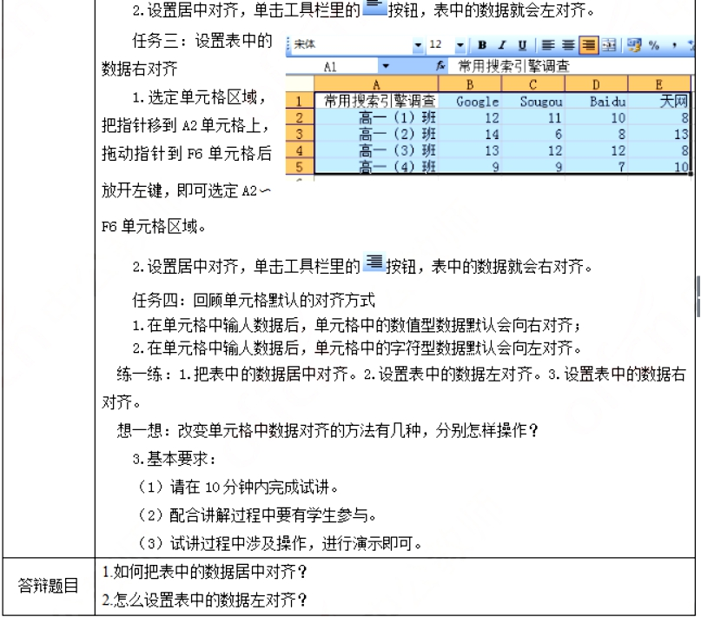Click the Align Left toolbar icon
The image size is (701, 617).
(x=547, y=44)
